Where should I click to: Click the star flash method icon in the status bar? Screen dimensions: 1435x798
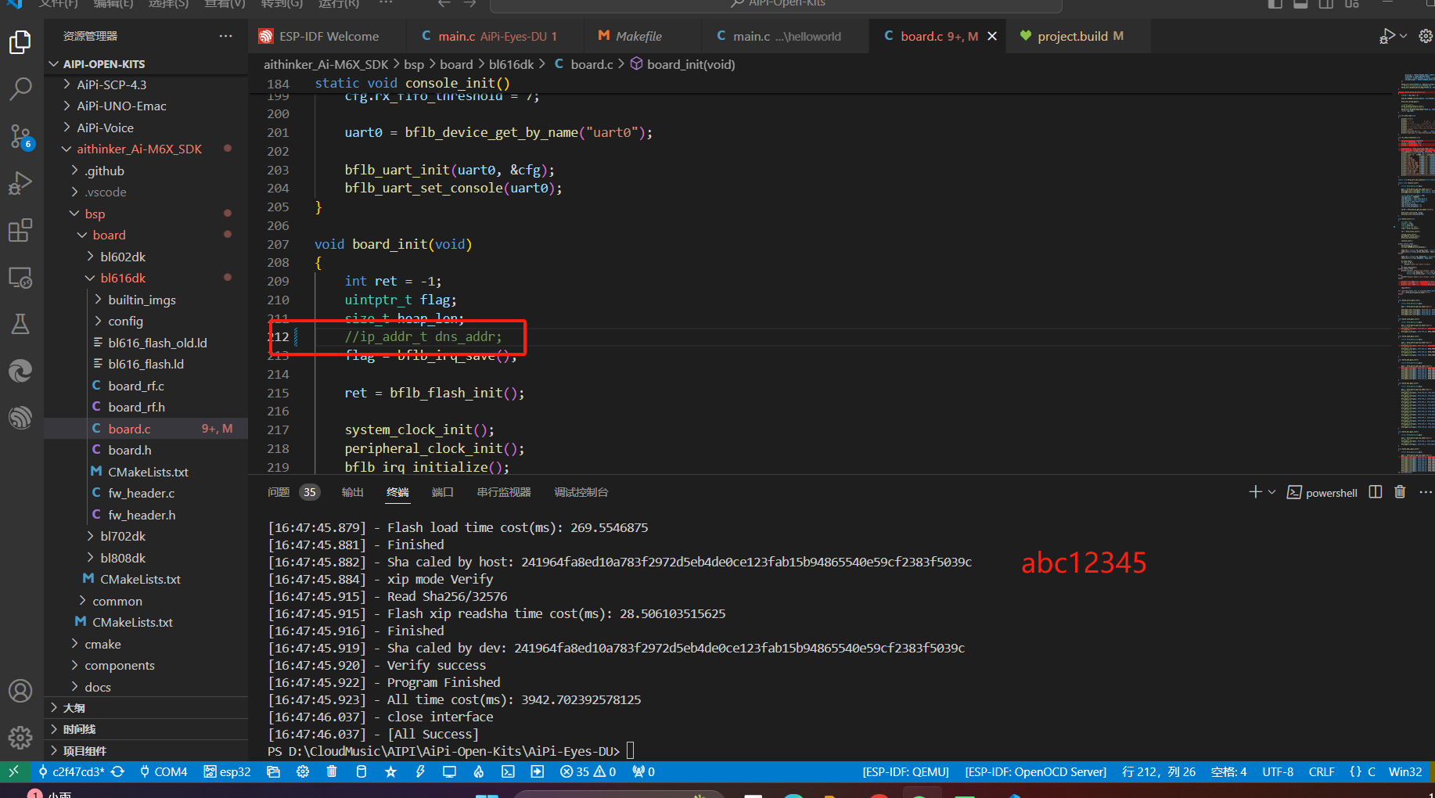click(x=390, y=771)
